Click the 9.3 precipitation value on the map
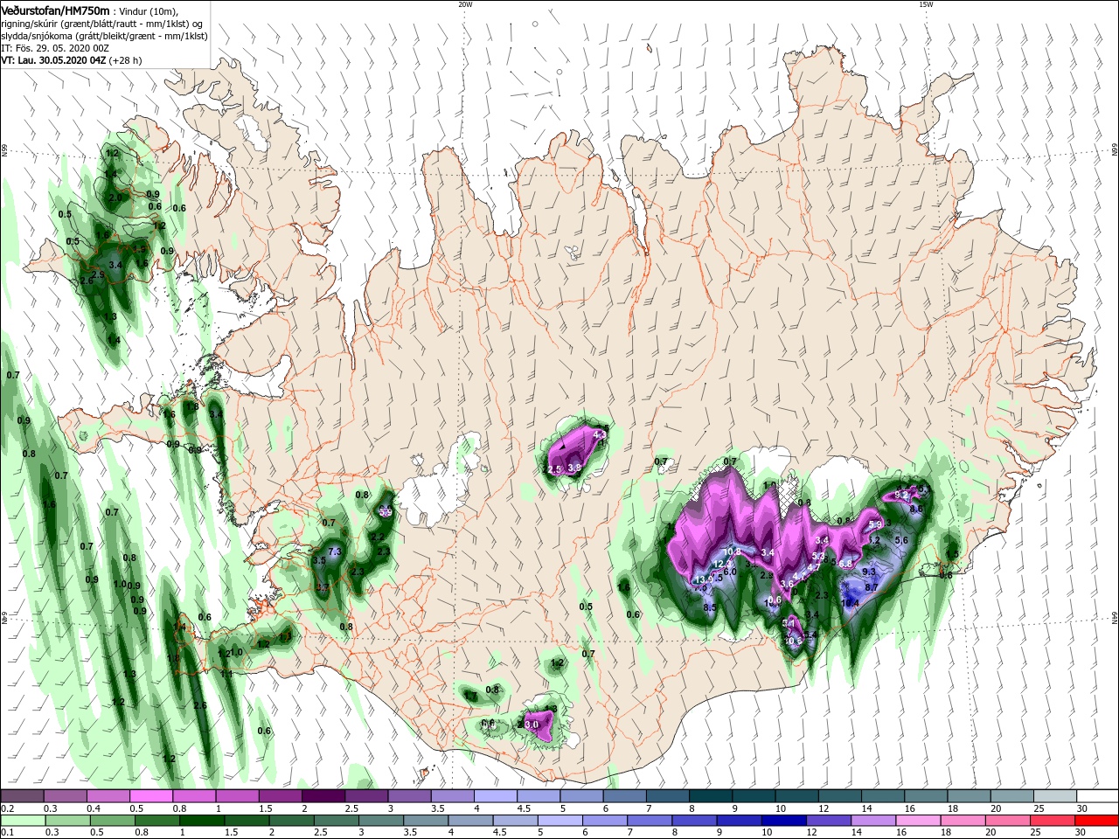Screen dimensions: 1119x839 pos(869,572)
